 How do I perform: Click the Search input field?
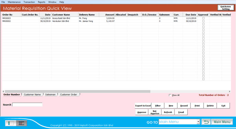click(27, 105)
